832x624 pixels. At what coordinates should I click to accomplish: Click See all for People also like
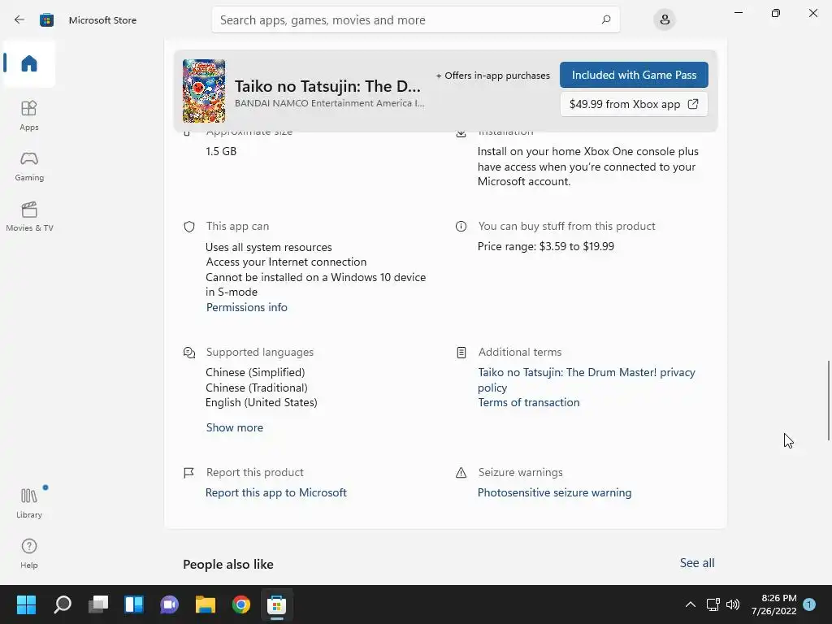point(696,562)
